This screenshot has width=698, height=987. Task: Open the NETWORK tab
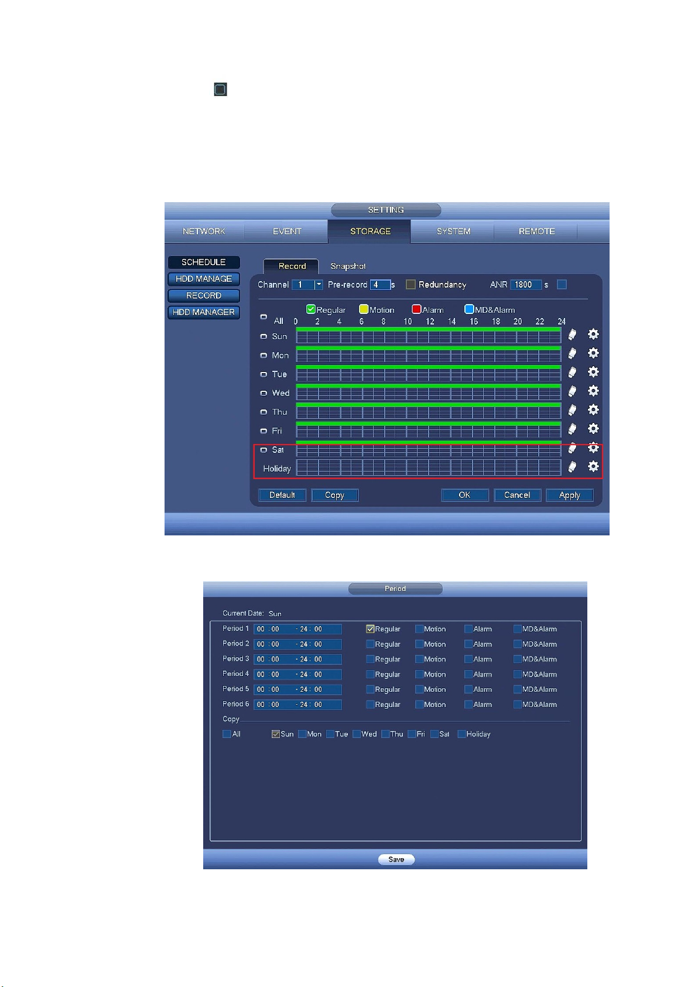(204, 231)
